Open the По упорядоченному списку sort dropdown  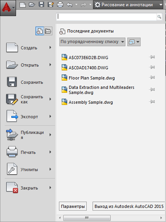(x=92, y=42)
